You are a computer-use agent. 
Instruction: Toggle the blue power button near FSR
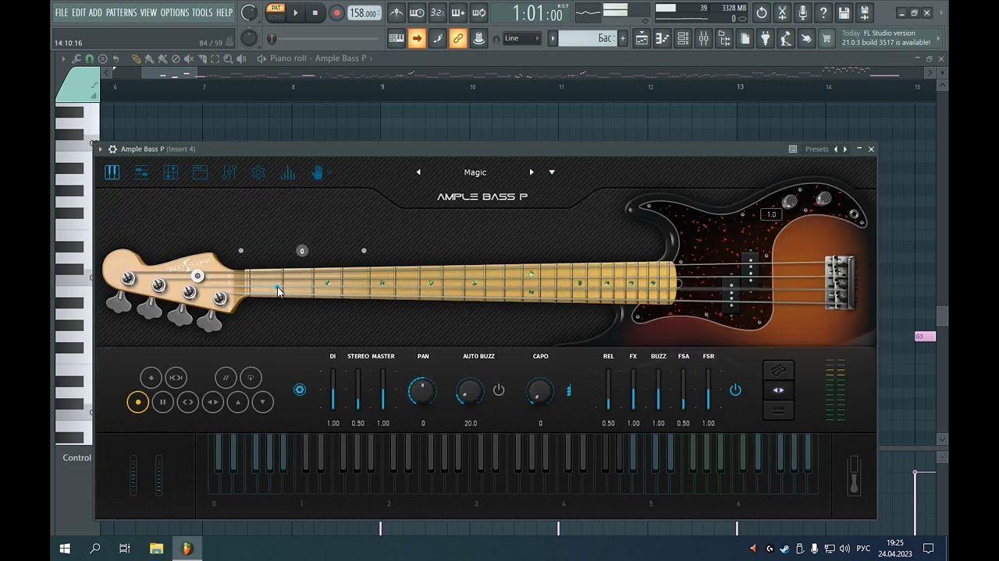(735, 390)
